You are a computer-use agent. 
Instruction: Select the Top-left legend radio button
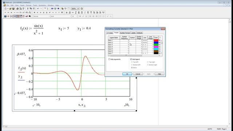(x=132, y=62)
